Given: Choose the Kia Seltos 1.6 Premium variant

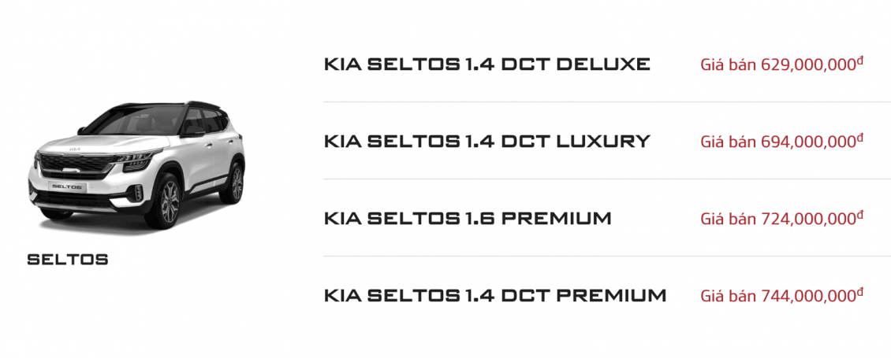Looking at the screenshot, I should pyautogui.click(x=467, y=218).
